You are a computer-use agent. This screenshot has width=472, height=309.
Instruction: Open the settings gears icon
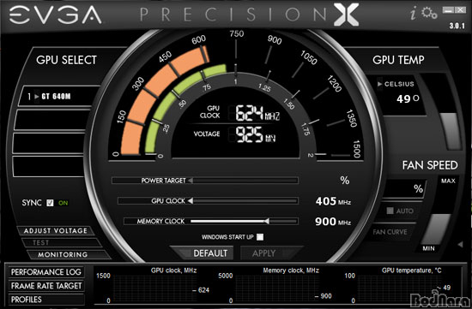pos(428,13)
